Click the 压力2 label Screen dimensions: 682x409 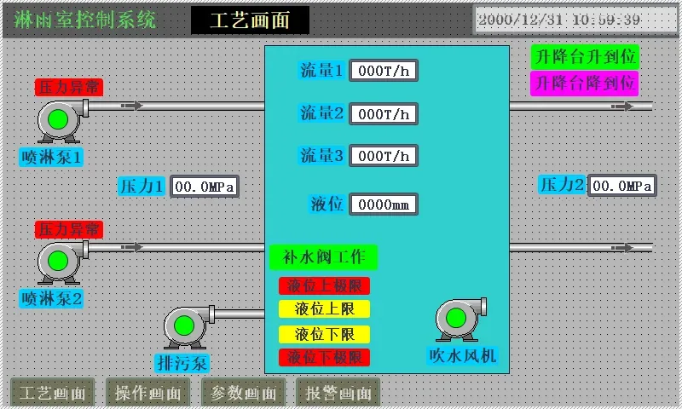point(562,185)
